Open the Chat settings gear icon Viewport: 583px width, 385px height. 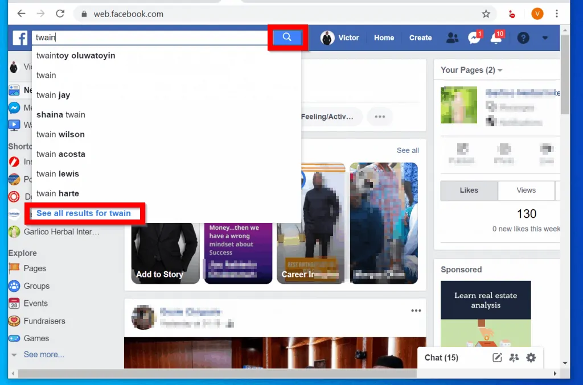point(531,358)
